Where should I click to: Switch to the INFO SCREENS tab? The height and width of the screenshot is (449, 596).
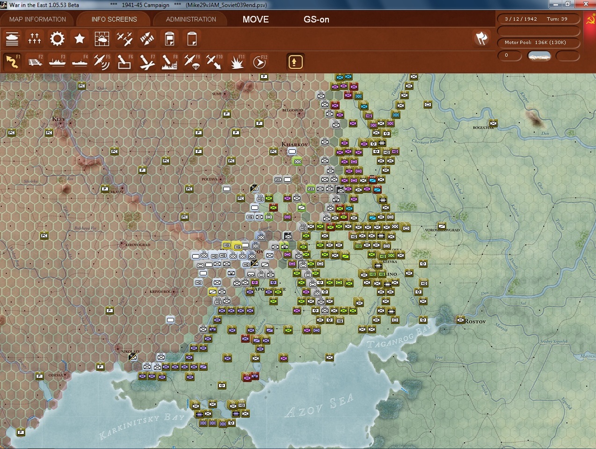tap(114, 19)
